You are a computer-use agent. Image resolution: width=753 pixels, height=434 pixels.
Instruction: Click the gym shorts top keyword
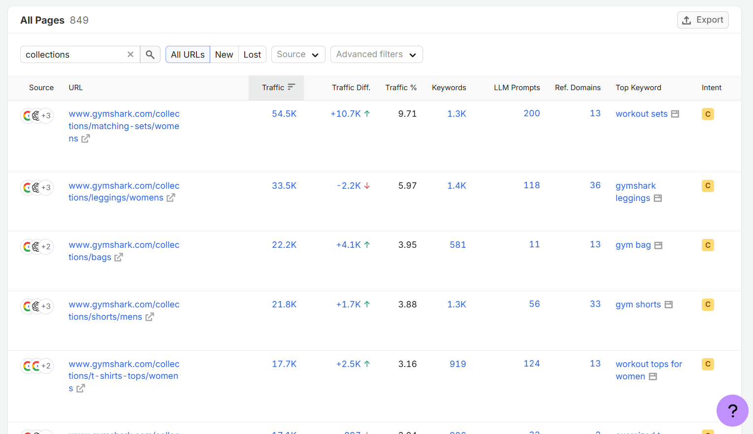pyautogui.click(x=638, y=304)
